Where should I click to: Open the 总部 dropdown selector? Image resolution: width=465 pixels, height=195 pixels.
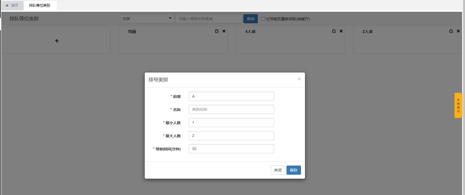pos(147,19)
